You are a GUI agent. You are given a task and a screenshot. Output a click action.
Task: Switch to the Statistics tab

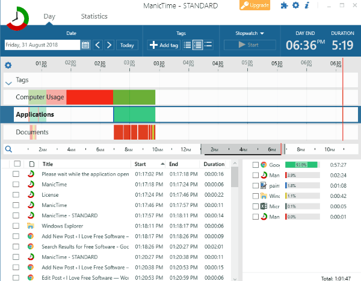[x=94, y=16]
